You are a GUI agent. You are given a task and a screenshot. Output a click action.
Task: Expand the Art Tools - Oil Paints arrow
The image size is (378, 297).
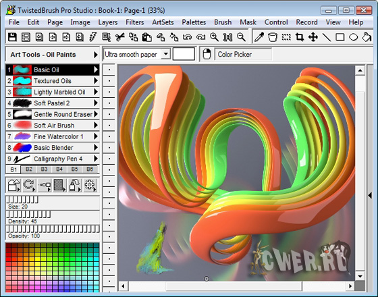click(x=96, y=55)
